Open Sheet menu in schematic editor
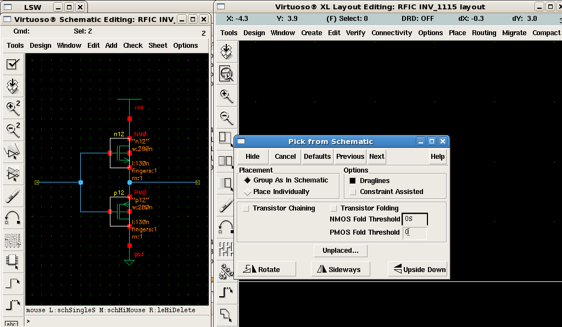This screenshot has width=562, height=327. pyautogui.click(x=158, y=46)
